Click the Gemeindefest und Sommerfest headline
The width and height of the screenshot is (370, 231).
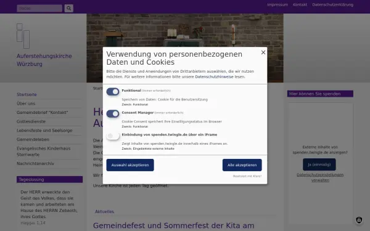[173, 225]
